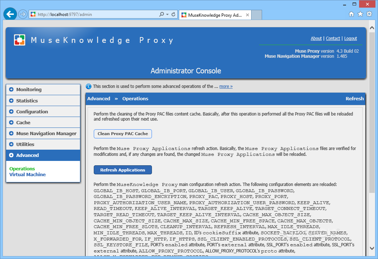Image resolution: width=378 pixels, height=259 pixels.
Task: Go to the browser Home icon
Action: tap(351, 14)
